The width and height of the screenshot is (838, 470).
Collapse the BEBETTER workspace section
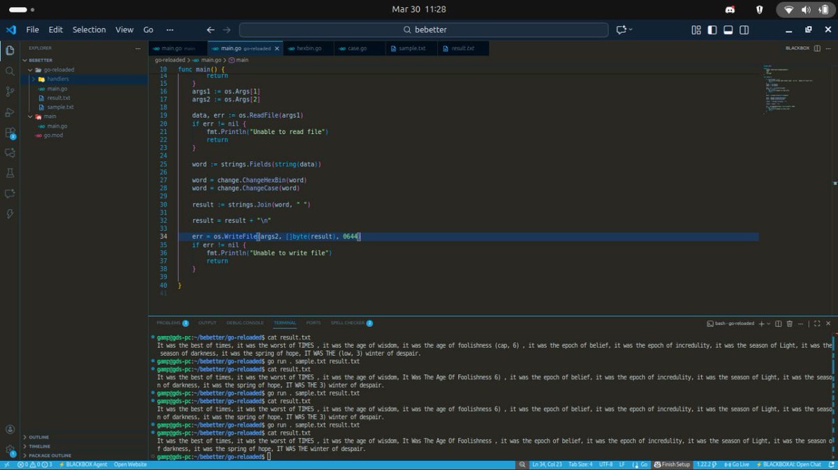40,60
